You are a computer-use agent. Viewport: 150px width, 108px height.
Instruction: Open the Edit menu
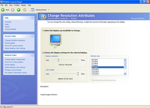(6, 5)
